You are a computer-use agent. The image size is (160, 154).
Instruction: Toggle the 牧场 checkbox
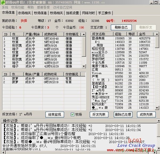(72, 115)
